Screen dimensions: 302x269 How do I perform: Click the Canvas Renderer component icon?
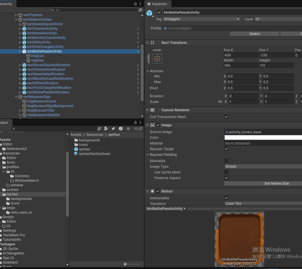(x=152, y=110)
